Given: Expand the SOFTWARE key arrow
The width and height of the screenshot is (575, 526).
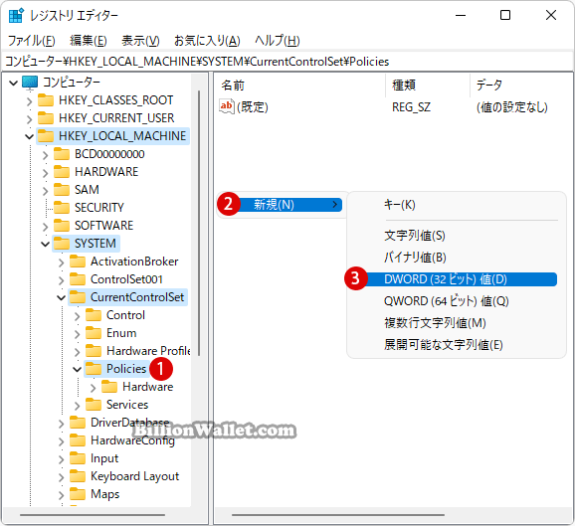Looking at the screenshot, I should pos(45,226).
